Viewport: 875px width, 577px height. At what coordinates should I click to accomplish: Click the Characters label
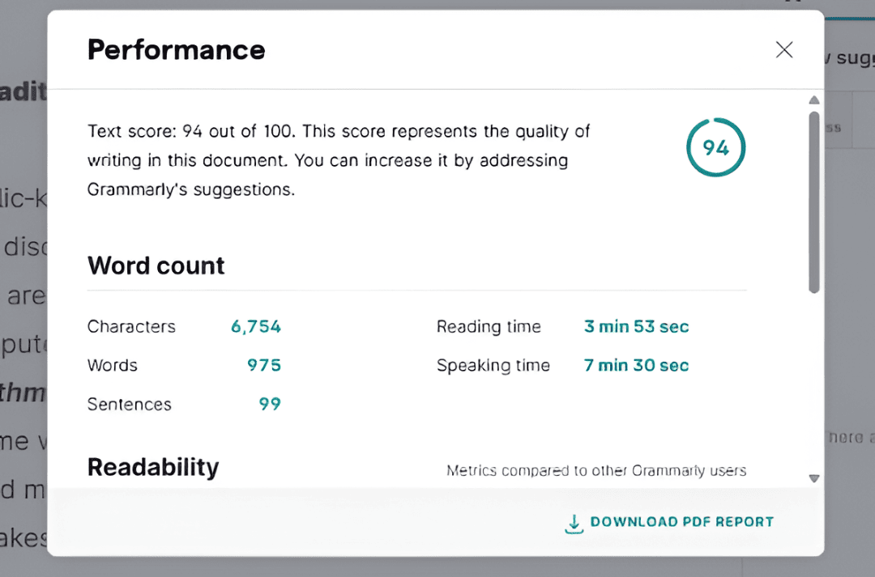(131, 327)
